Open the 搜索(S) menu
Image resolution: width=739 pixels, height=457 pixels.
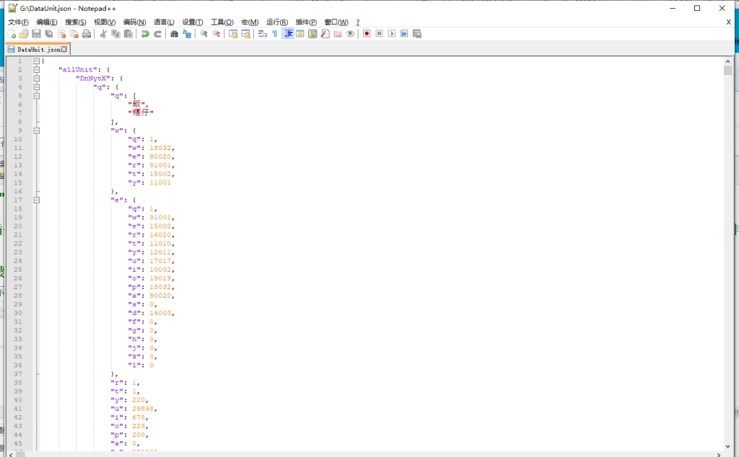(75, 22)
